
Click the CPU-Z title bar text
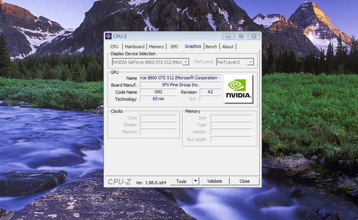(x=120, y=37)
